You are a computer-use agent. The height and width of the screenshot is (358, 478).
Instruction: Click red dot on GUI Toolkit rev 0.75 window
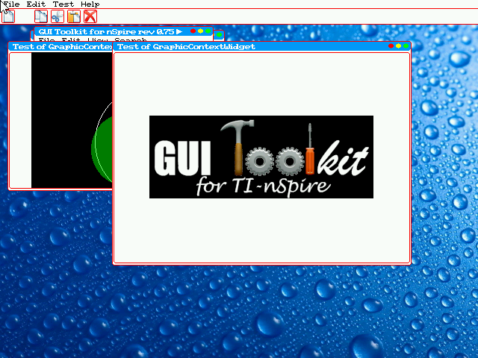coord(193,31)
